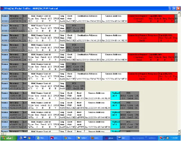Viewport: 181px width, 142px height.
Task: Click the middle quick launch icon beside Start
Action: [x=25, y=138]
